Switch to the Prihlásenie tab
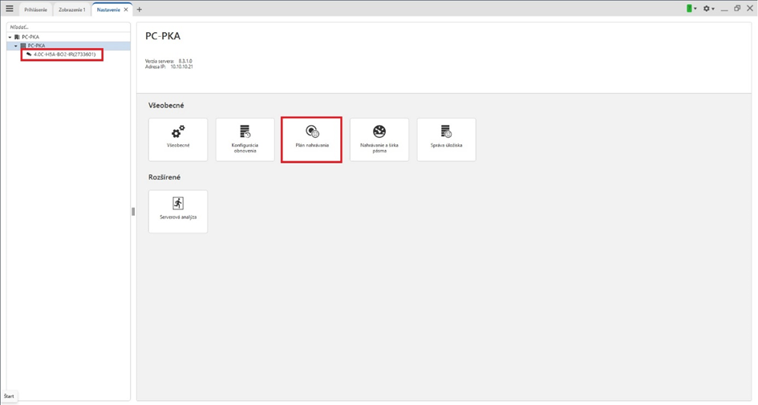Screen dimensions: 758x405 pos(35,10)
